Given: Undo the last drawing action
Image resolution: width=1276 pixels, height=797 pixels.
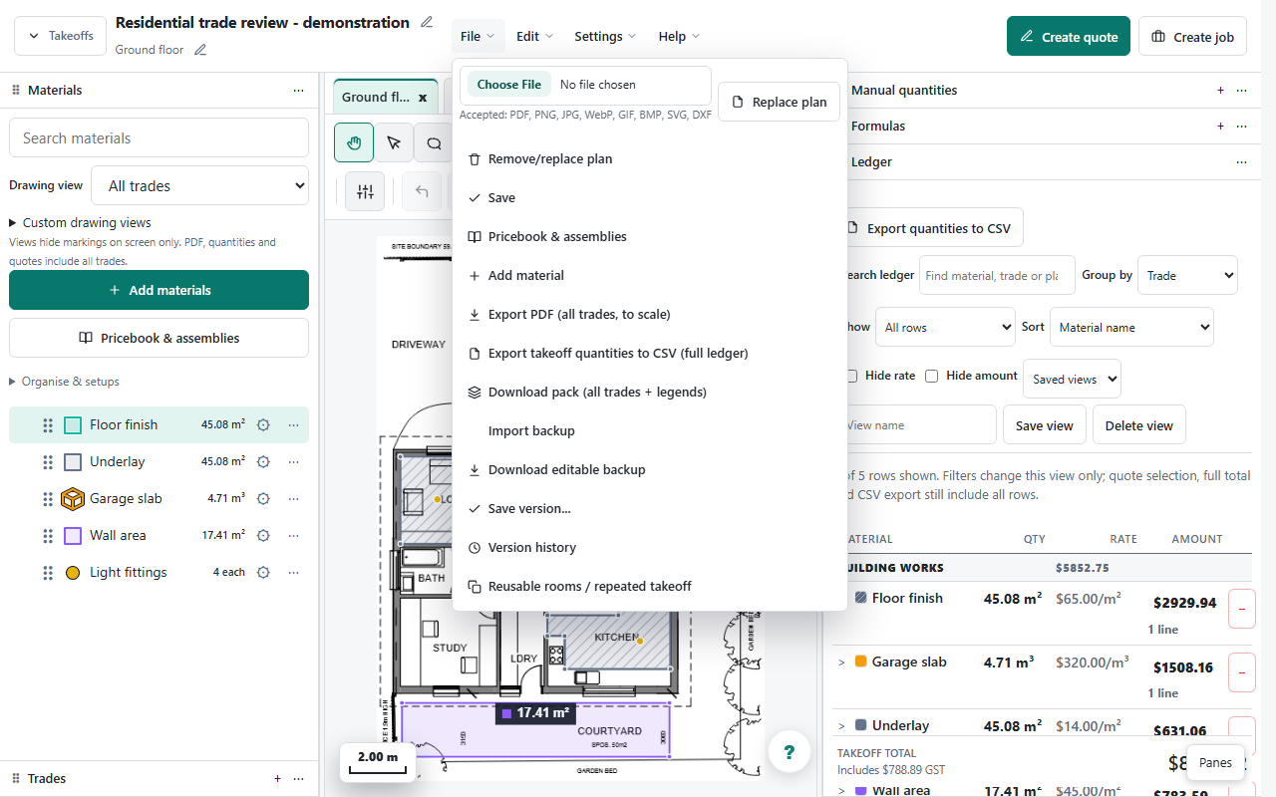Looking at the screenshot, I should pos(422,191).
